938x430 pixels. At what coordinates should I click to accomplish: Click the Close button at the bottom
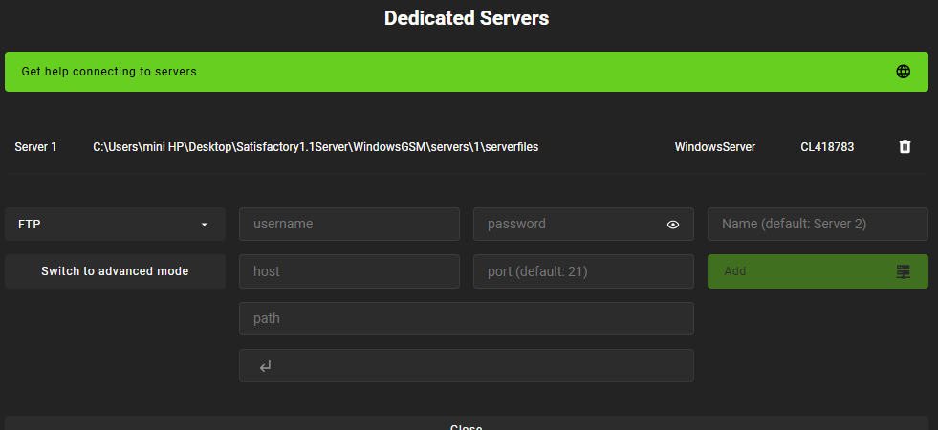467,424
